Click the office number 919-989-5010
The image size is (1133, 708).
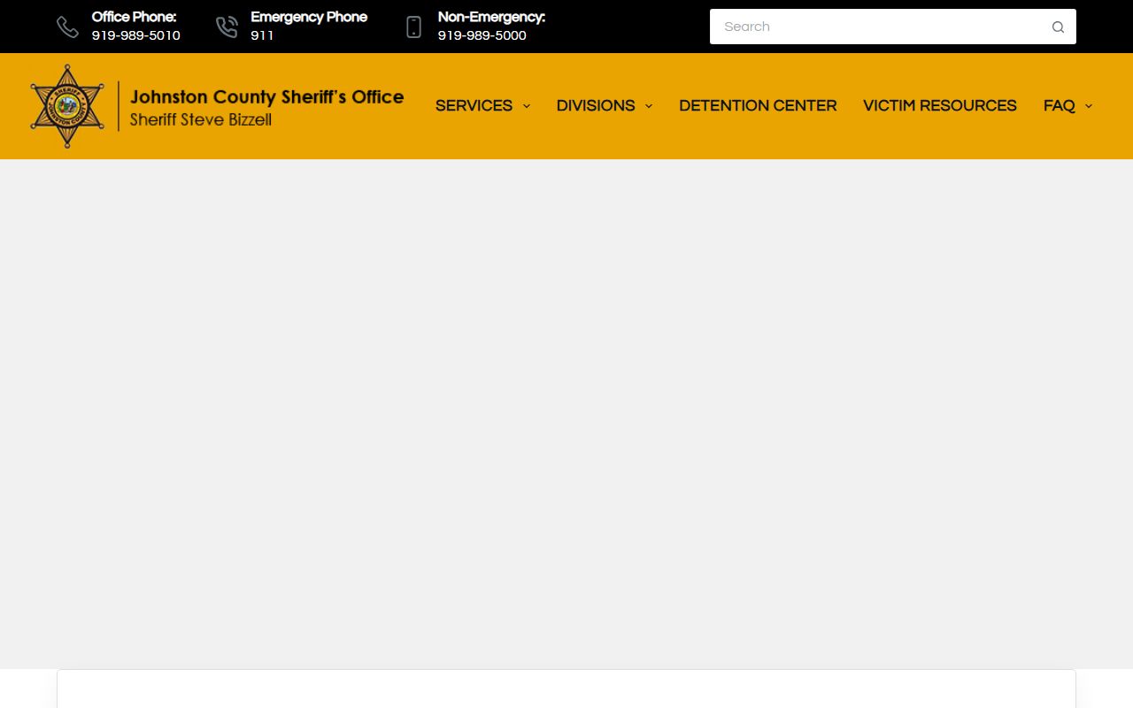[136, 36]
